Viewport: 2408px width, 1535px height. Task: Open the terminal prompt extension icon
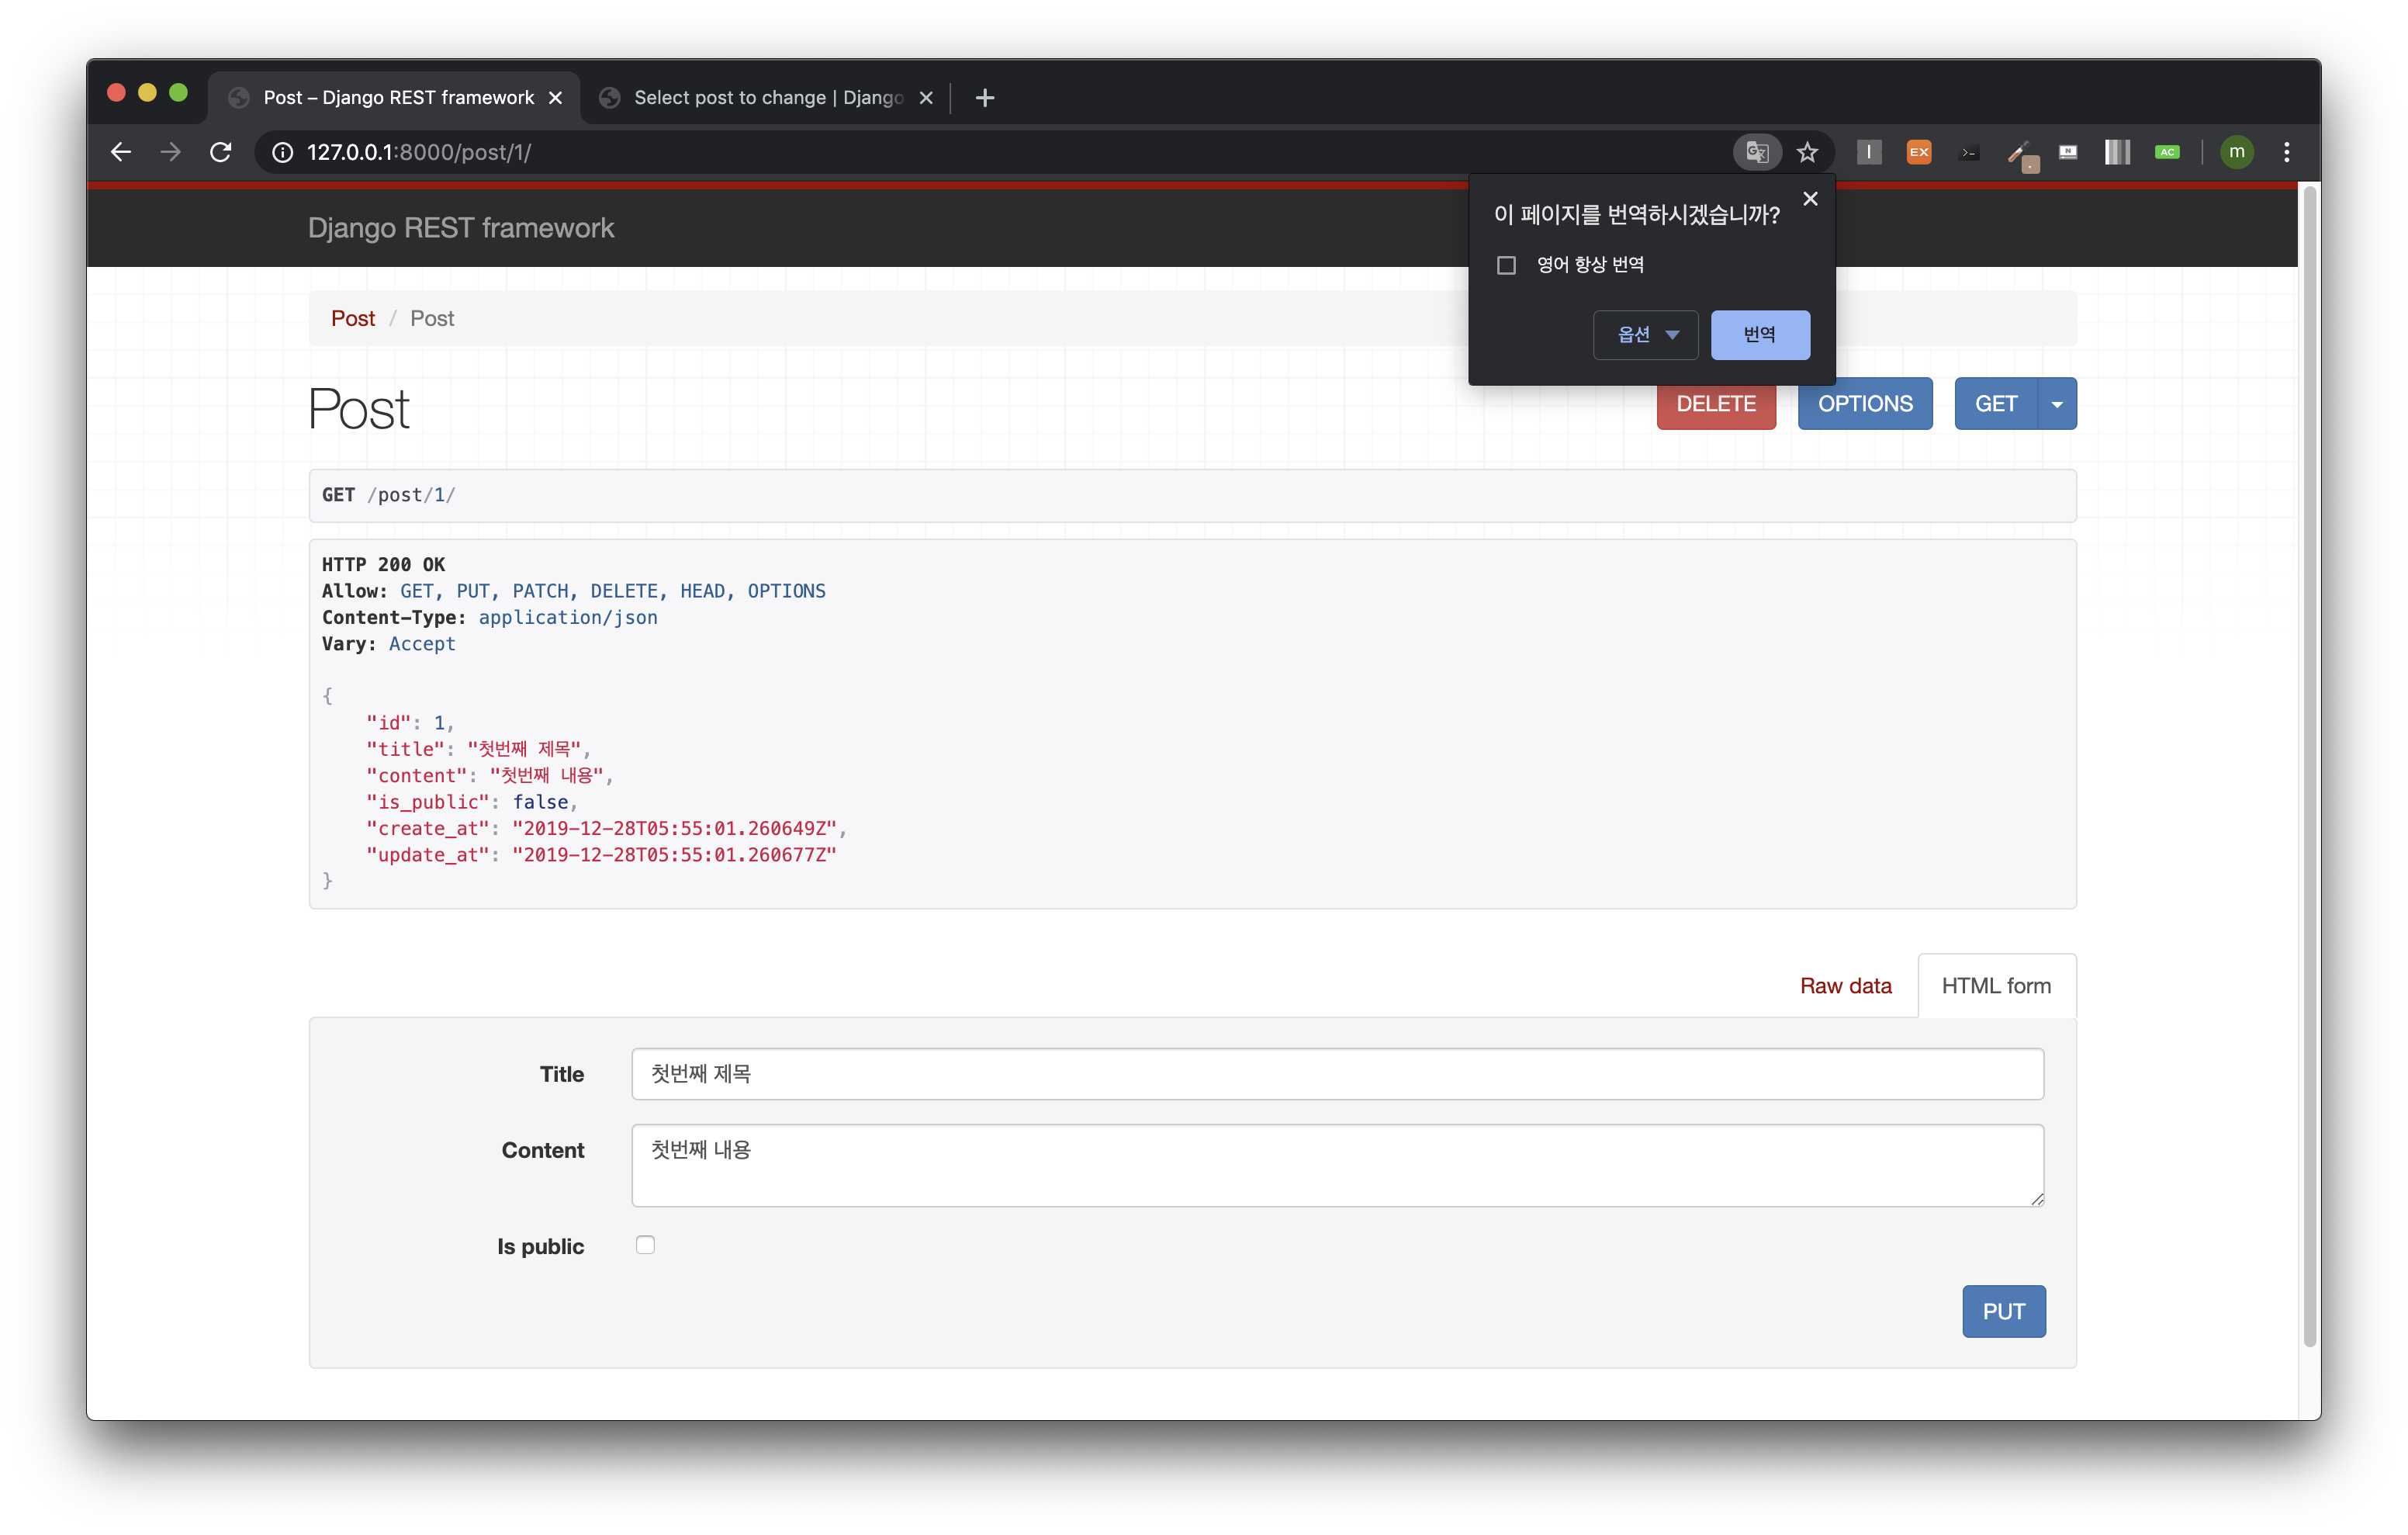click(x=1968, y=152)
